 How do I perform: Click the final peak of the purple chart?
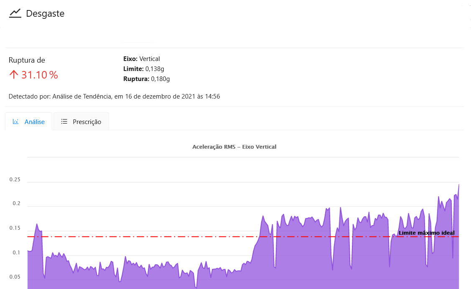pos(458,185)
